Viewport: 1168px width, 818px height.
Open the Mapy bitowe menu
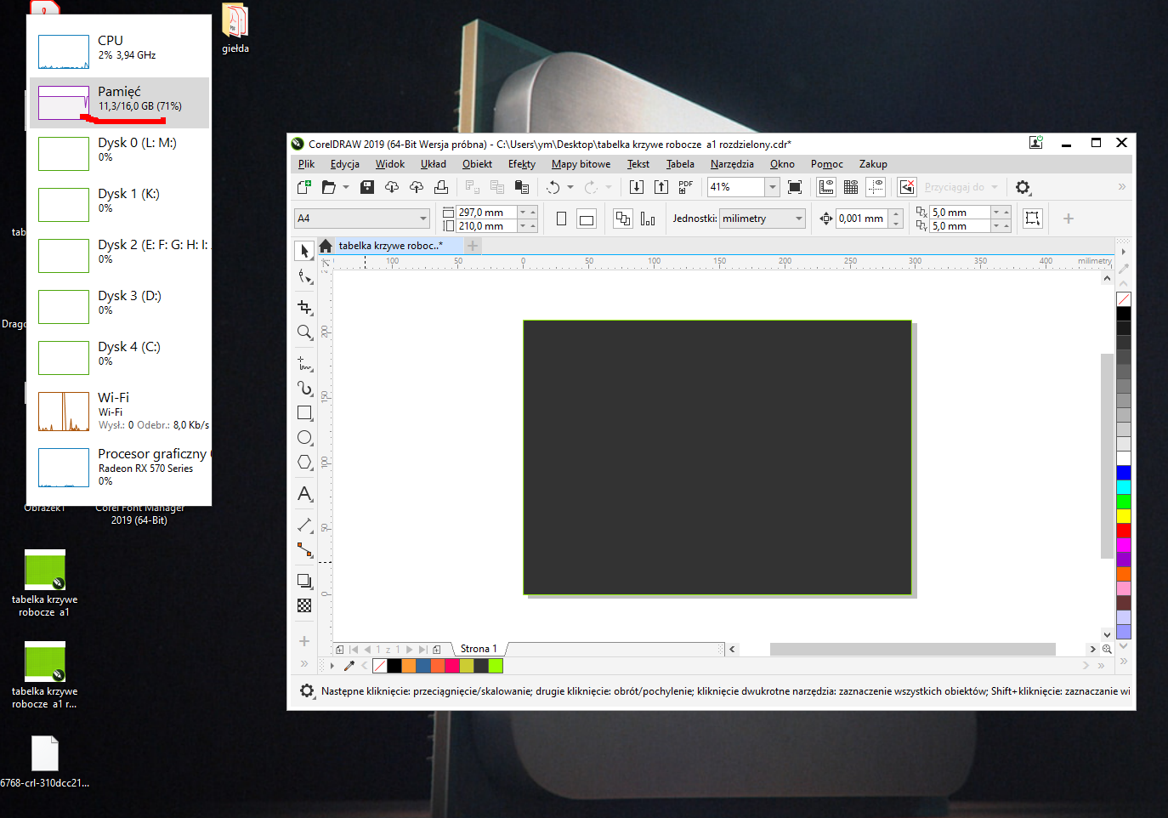point(581,164)
